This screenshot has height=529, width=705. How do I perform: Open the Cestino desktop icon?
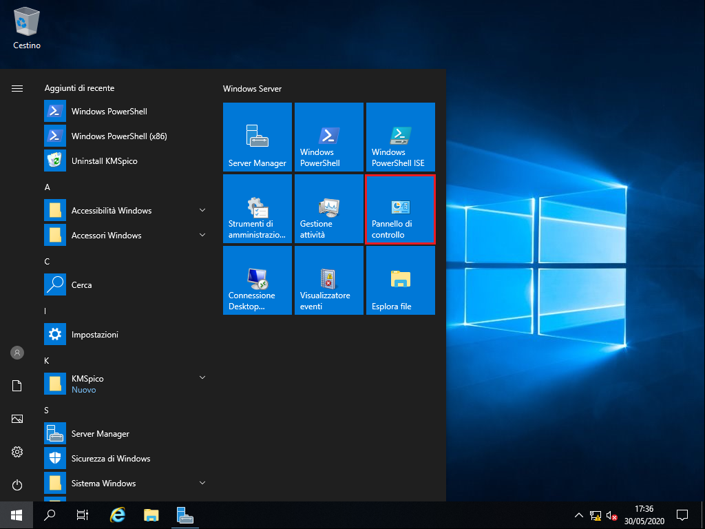[x=27, y=28]
